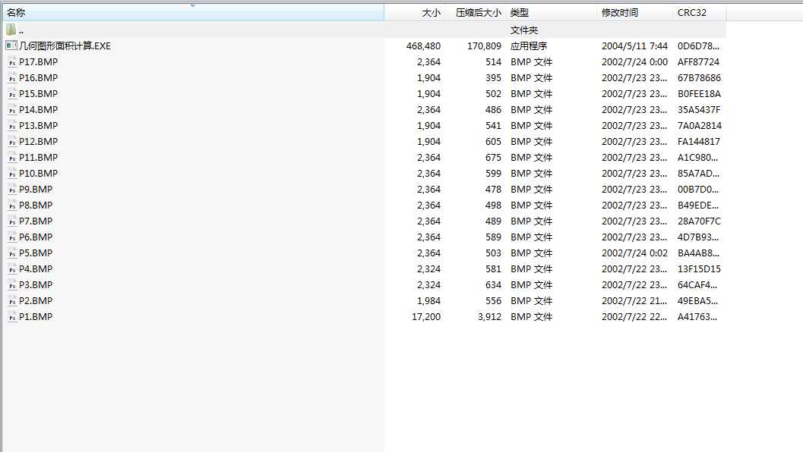Click the P4.BMP file icon
Image resolution: width=803 pixels, height=452 pixels.
click(12, 269)
